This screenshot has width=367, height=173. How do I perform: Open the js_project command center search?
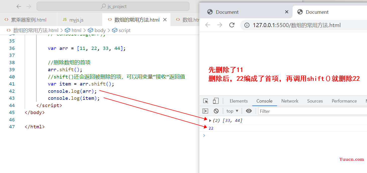tap(113, 7)
